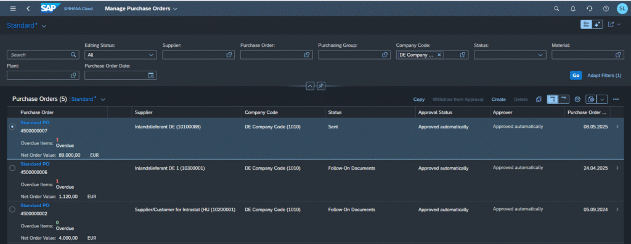Image resolution: width=631 pixels, height=244 pixels.
Task: Click the search magnifier in the filter bar
Action: (x=73, y=55)
